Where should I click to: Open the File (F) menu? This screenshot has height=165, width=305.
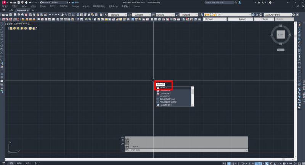click(5, 6)
